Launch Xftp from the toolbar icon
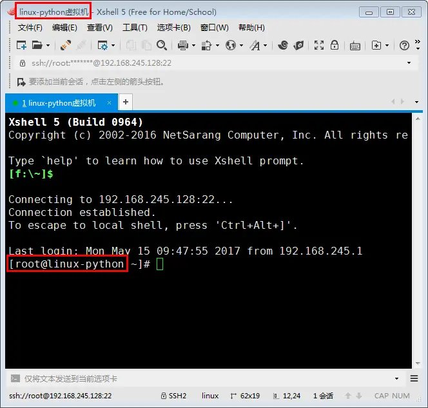 [x=298, y=45]
